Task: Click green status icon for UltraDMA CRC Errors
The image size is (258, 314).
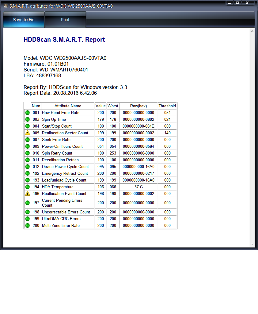Action: click(x=28, y=219)
